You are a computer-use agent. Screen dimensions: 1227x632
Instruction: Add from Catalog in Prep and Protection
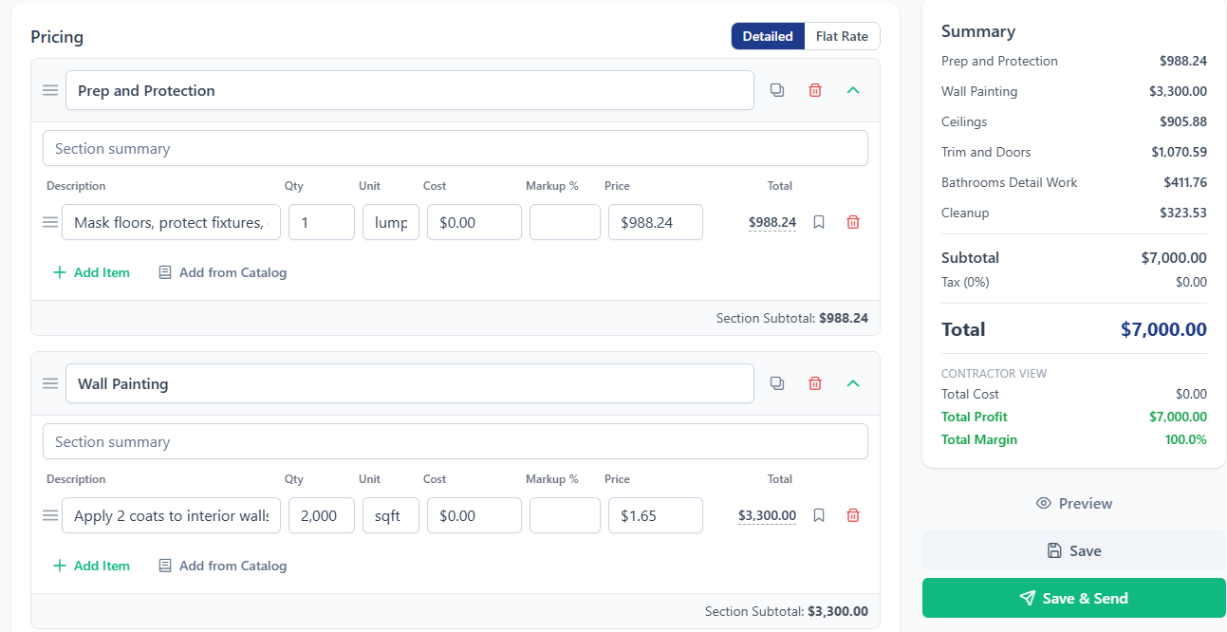point(222,272)
